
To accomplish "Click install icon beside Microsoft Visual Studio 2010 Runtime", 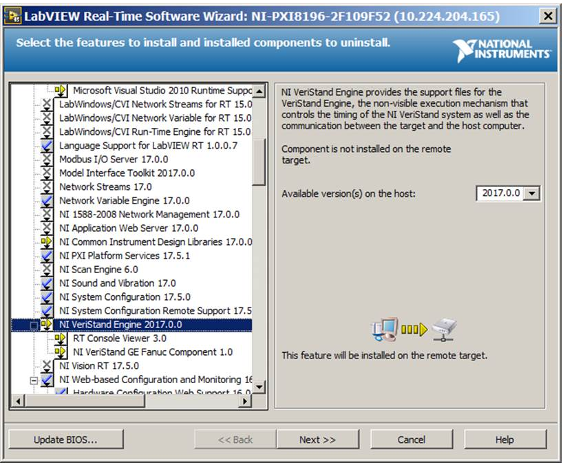I will (61, 90).
